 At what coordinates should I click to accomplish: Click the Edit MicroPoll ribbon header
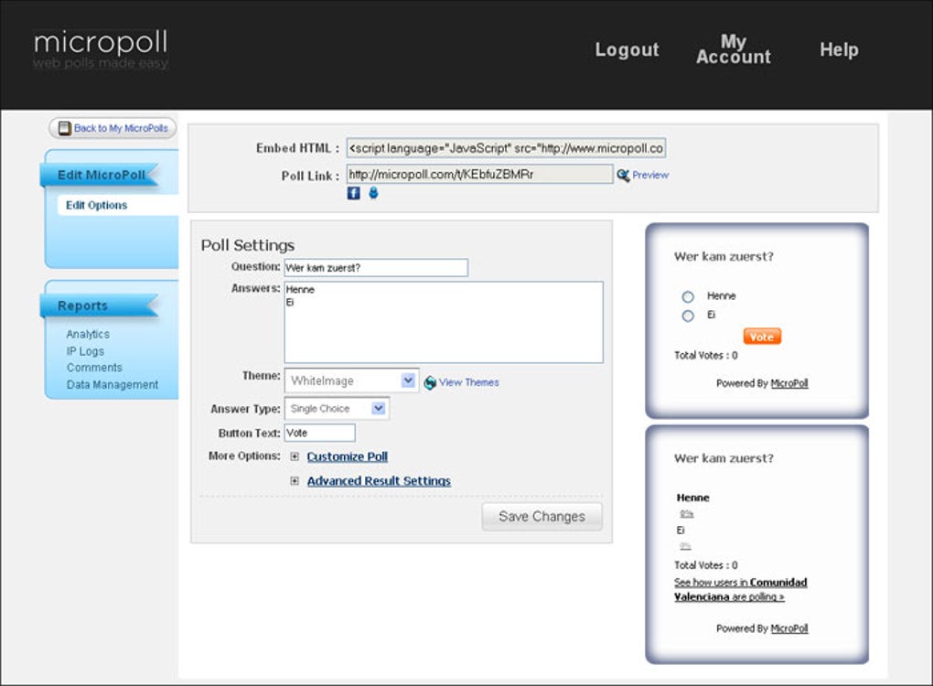point(100,175)
